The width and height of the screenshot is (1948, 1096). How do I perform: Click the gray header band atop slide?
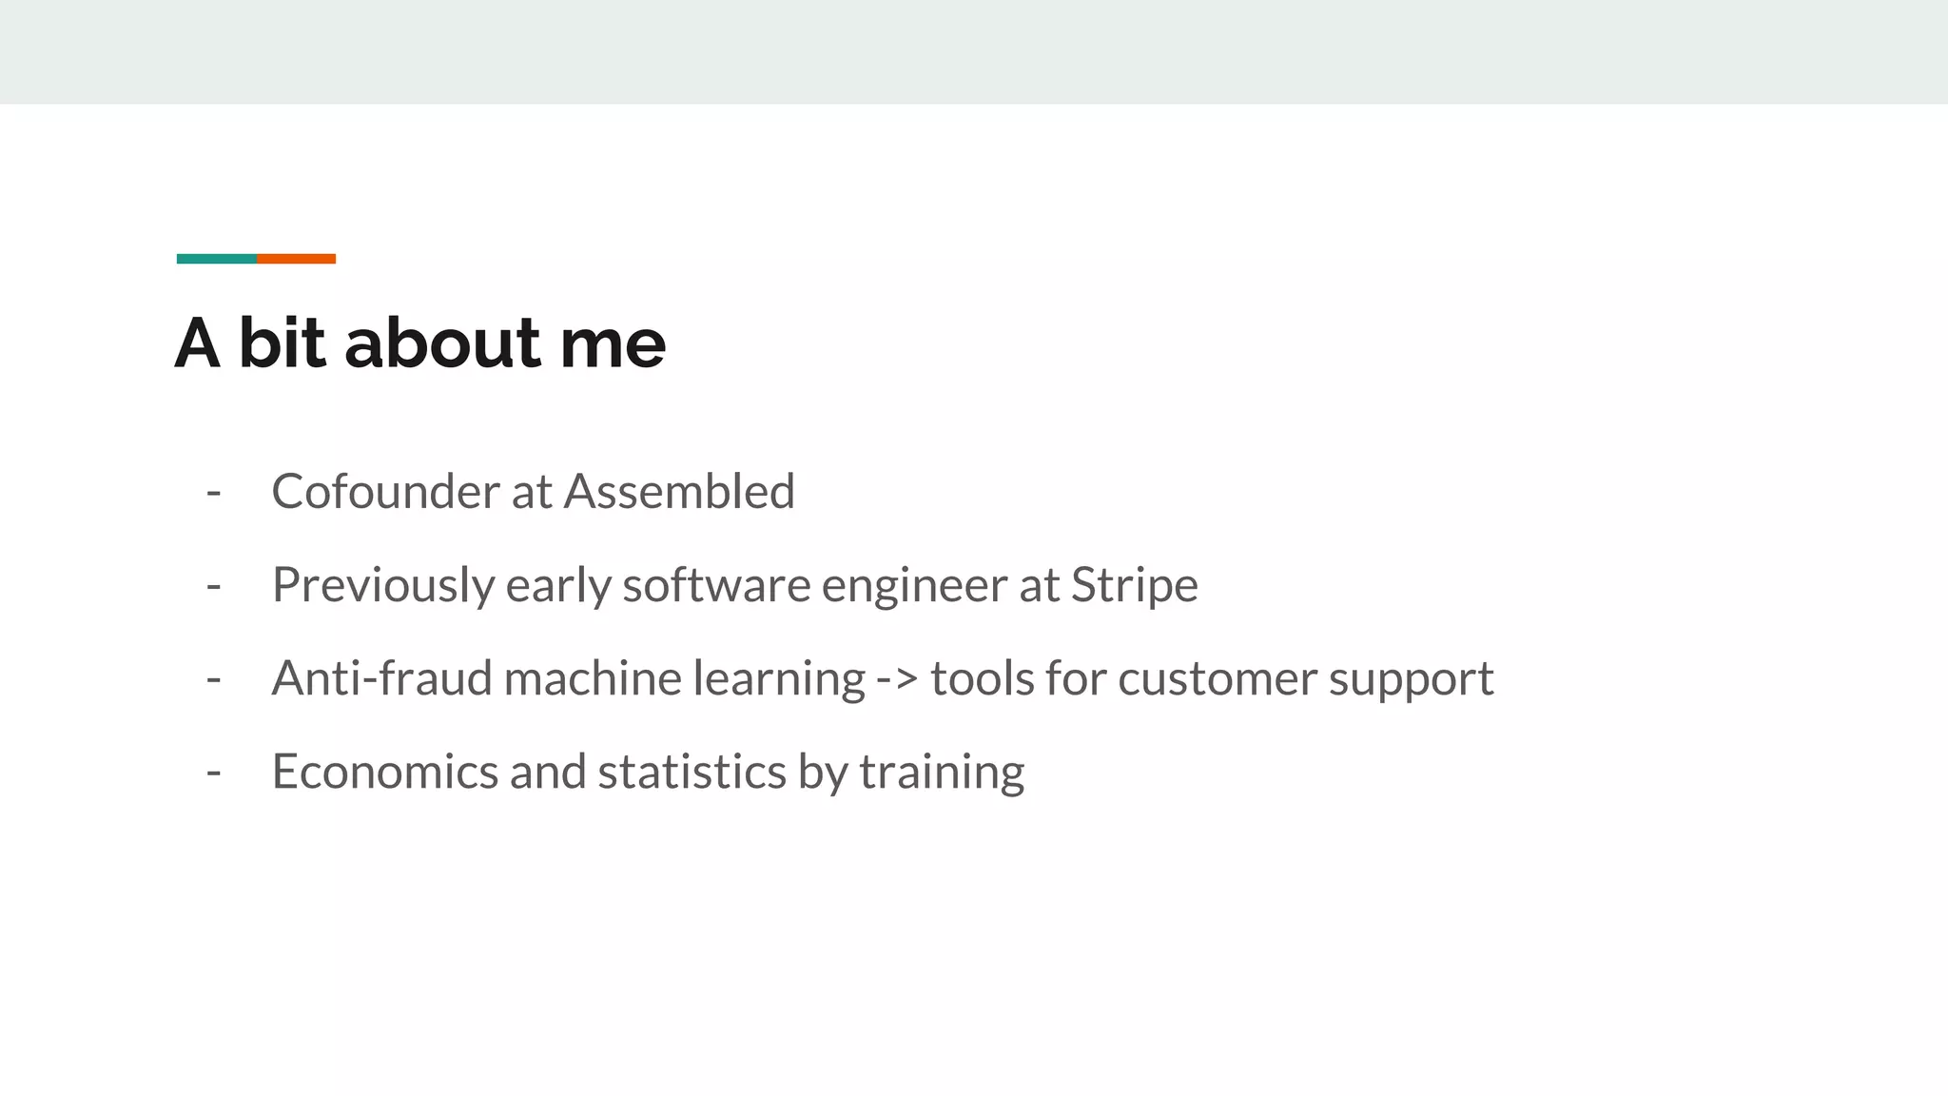tap(974, 51)
